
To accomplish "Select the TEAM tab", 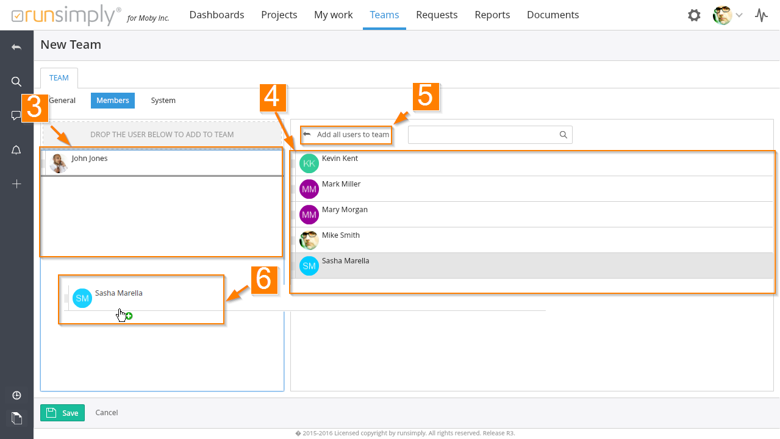I will (59, 78).
